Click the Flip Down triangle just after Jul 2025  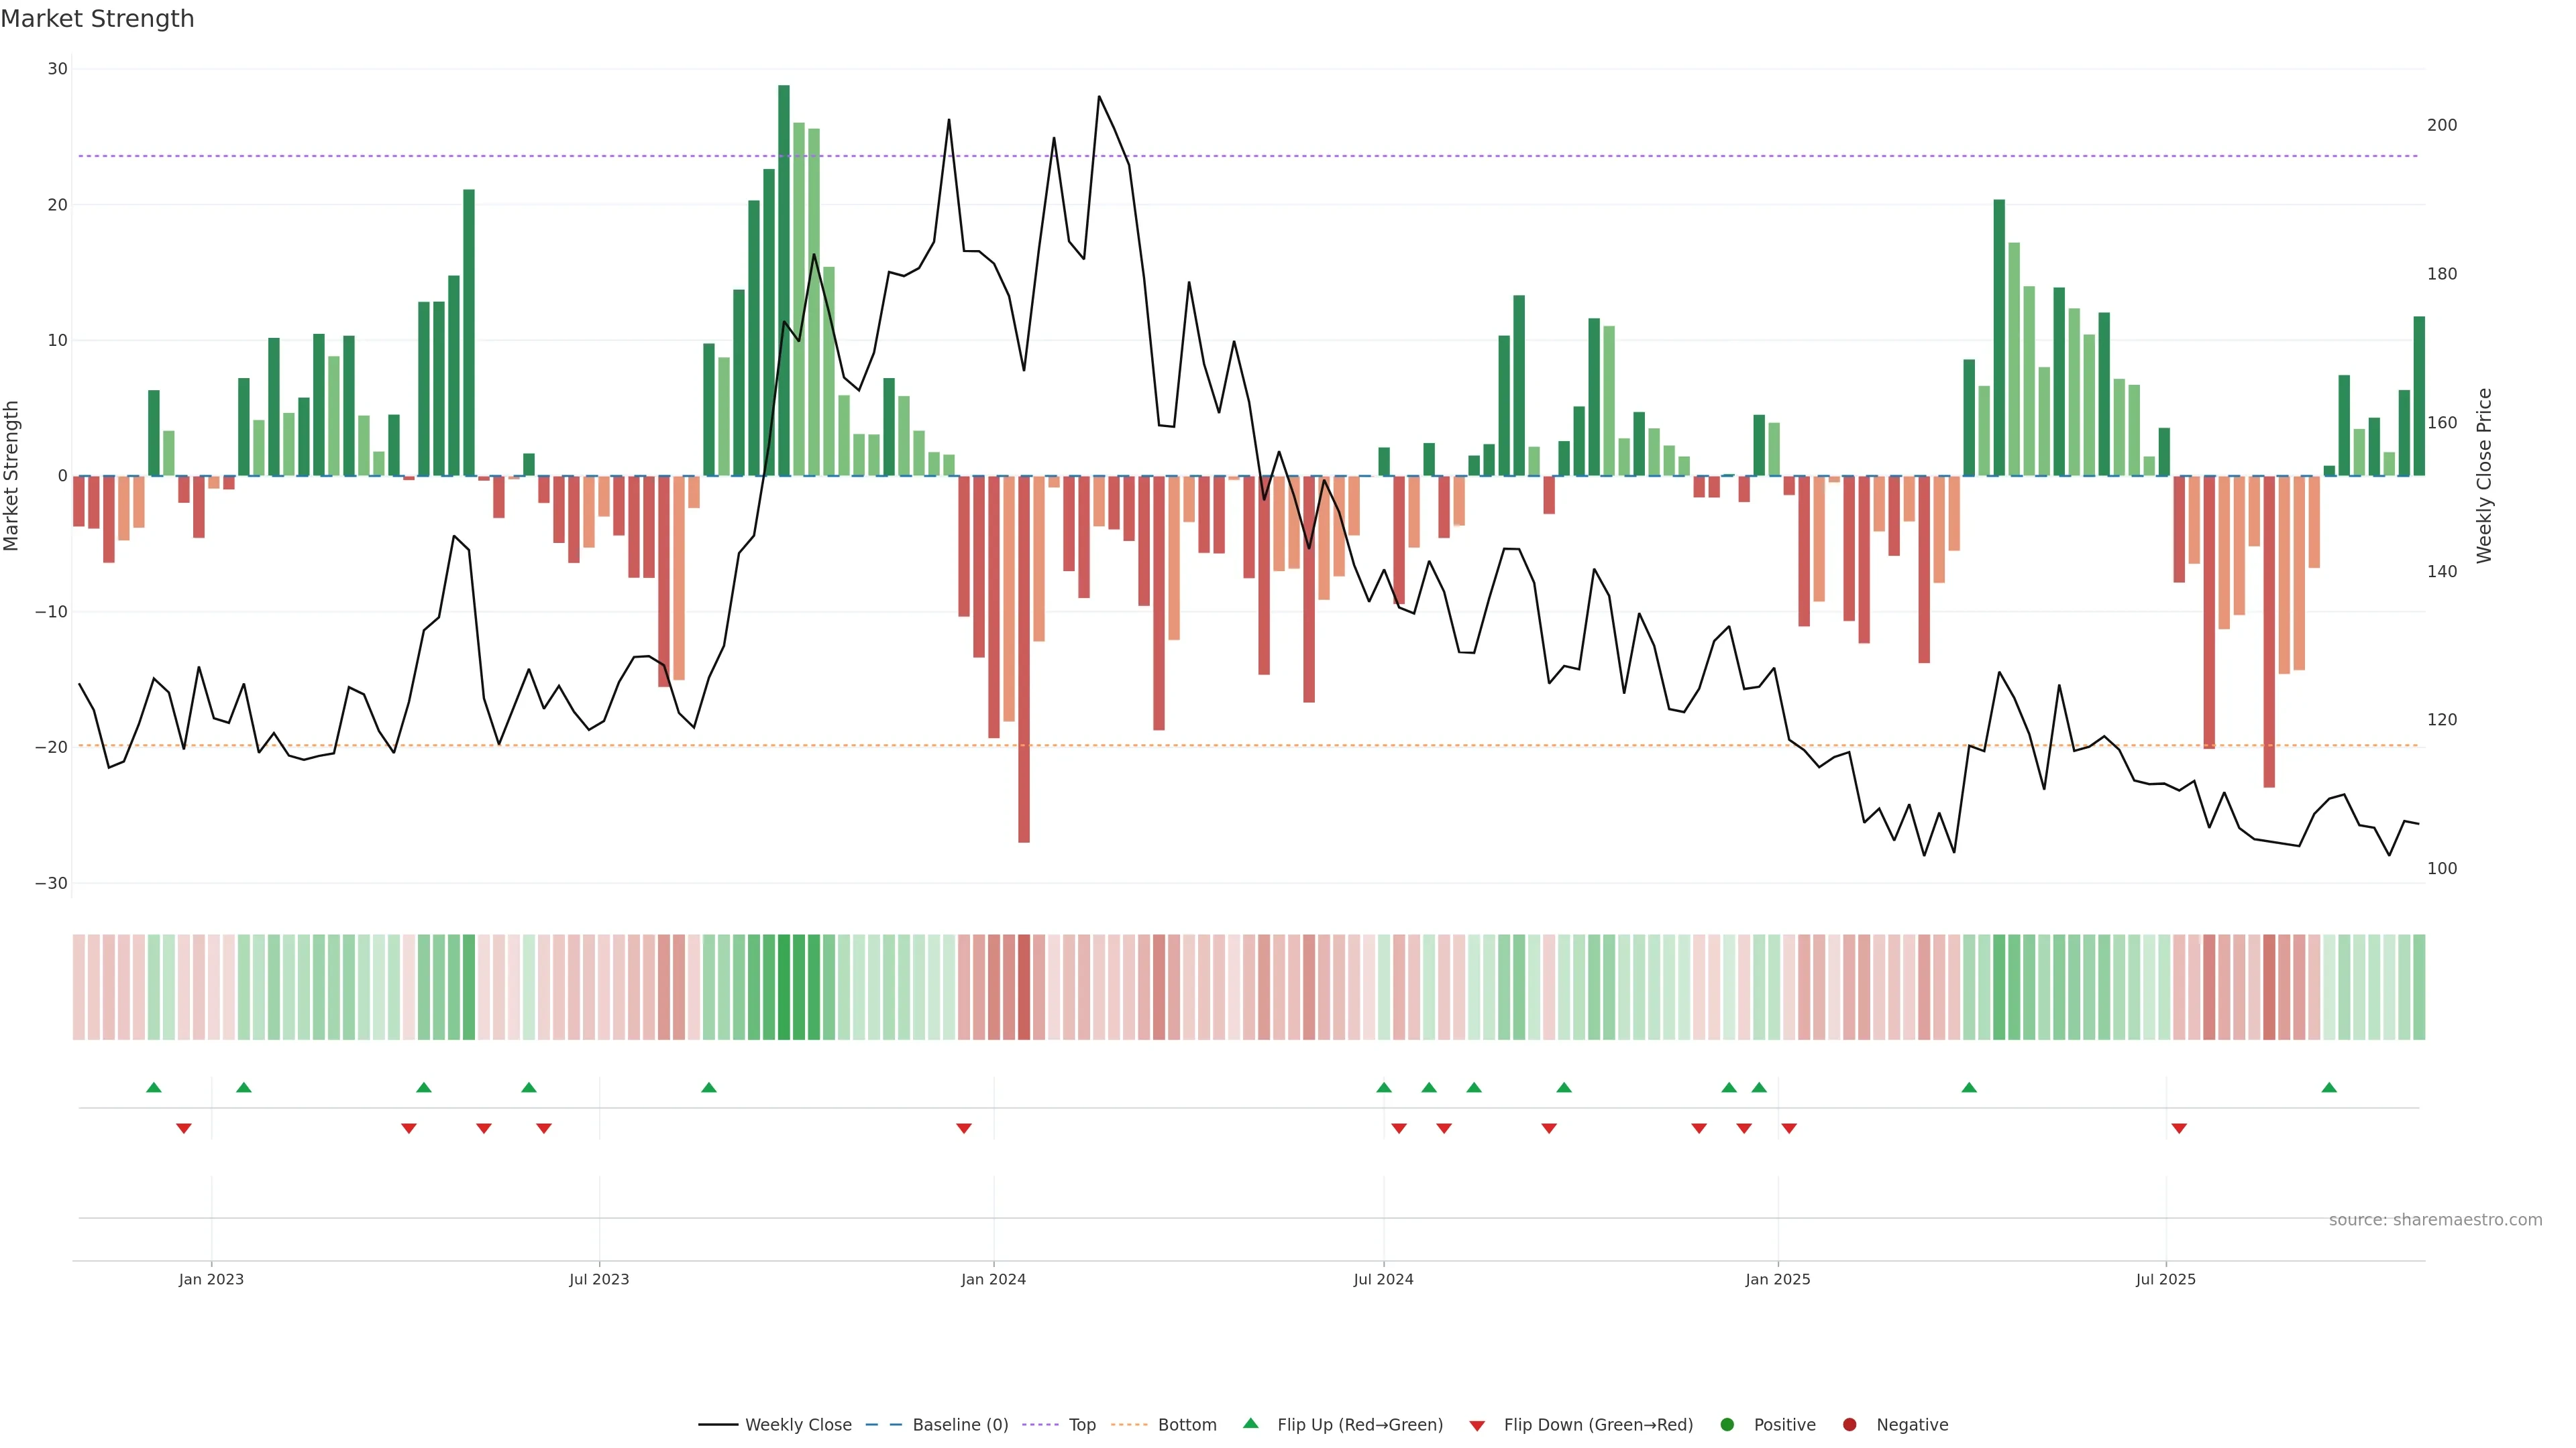click(2179, 1128)
